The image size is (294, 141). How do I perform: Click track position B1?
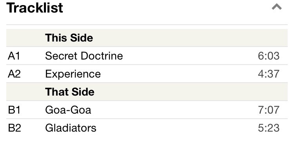[x=14, y=110]
